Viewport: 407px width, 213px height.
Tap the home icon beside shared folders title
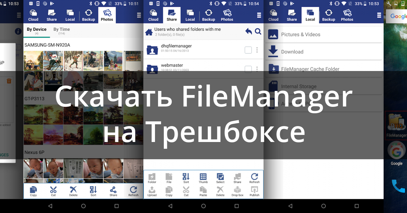149,32
